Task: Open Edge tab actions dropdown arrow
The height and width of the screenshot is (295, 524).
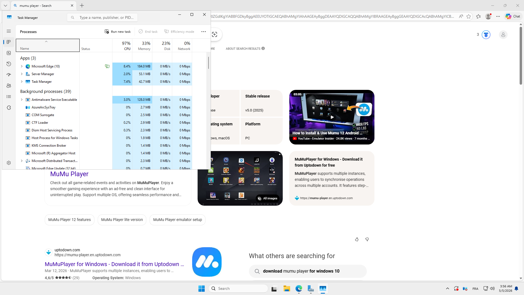Action: [5, 5]
